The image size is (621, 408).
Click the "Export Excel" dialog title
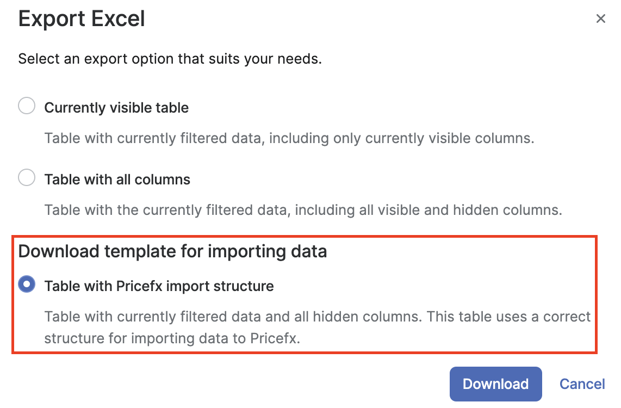click(82, 20)
